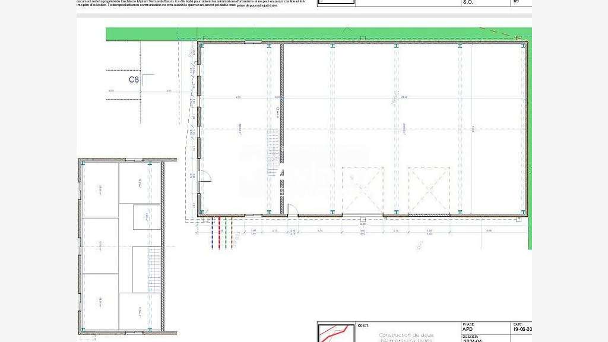The width and height of the screenshot is (608, 342).
Task: Click the small square room in left plan
Action: pos(147,217)
